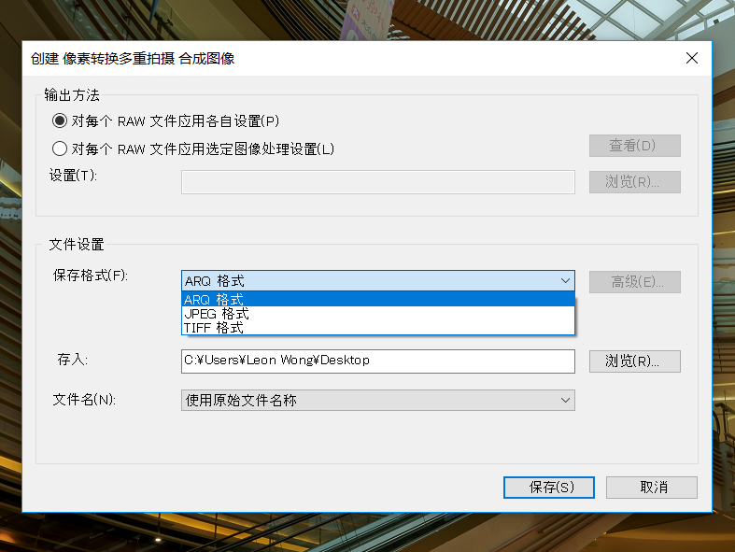The width and height of the screenshot is (735, 552).
Task: Click the 取消 button
Action: (652, 488)
